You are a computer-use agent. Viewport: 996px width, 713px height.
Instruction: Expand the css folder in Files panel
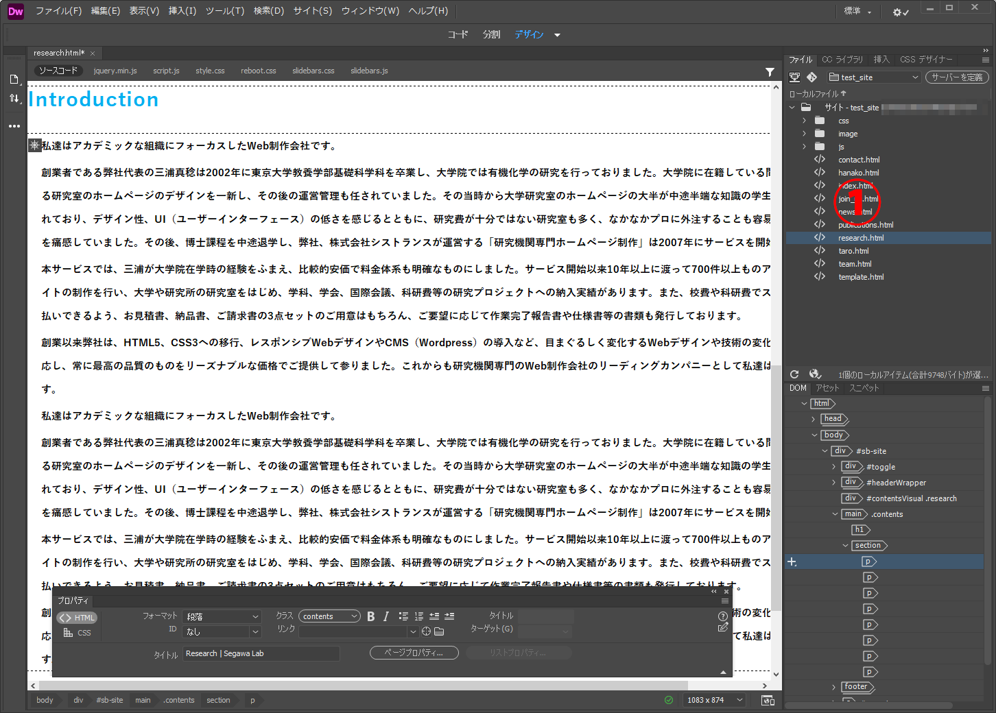click(x=805, y=121)
